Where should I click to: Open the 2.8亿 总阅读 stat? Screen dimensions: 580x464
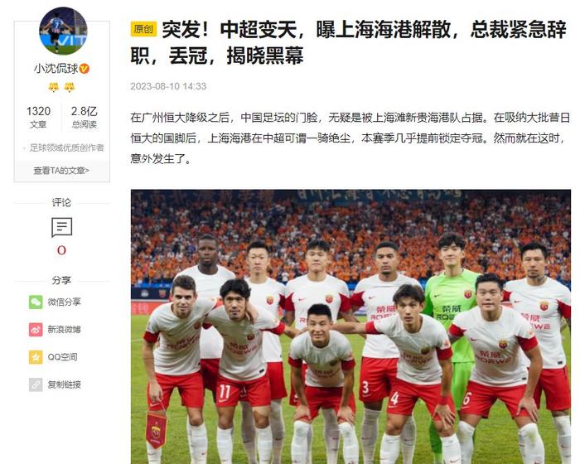84,117
